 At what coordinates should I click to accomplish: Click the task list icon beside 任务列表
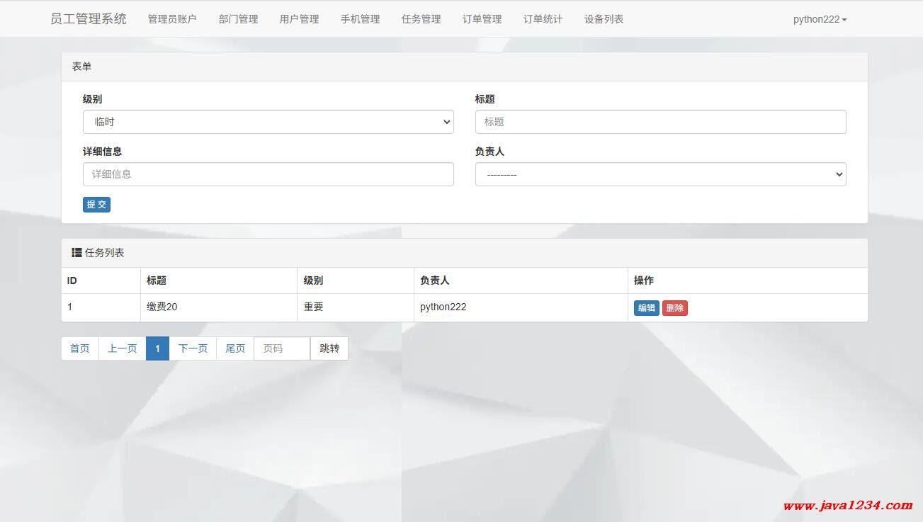pos(77,253)
